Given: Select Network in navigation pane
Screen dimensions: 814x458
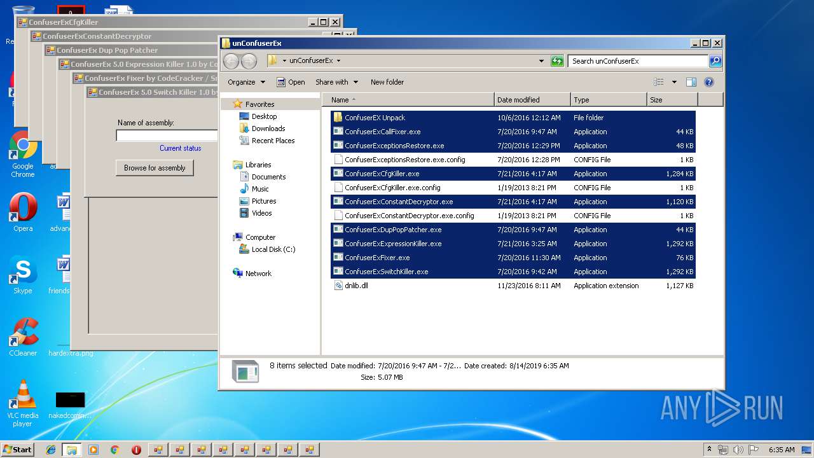Looking at the screenshot, I should (258, 274).
